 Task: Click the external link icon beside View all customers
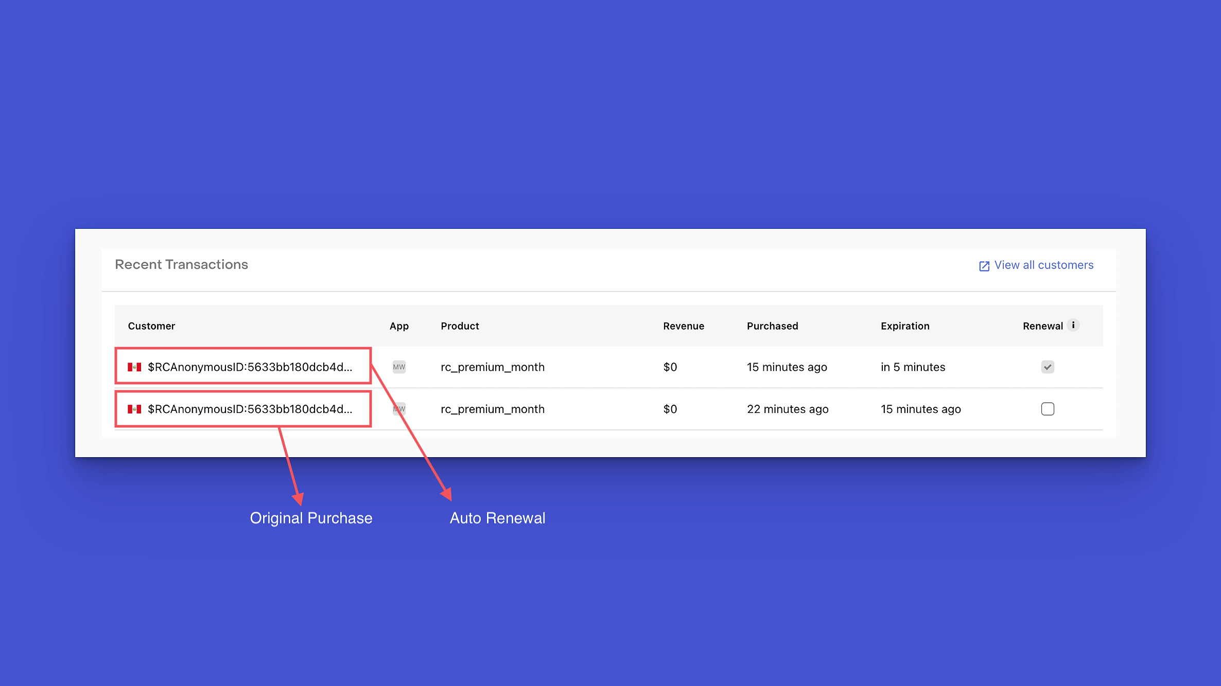point(984,266)
